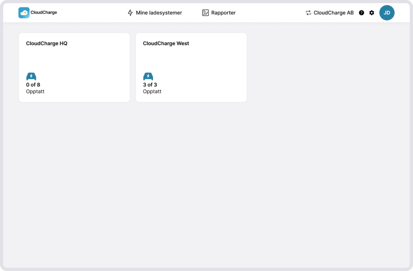Open help via the question mark icon
Viewport: 413px width, 271px height.
coord(361,13)
